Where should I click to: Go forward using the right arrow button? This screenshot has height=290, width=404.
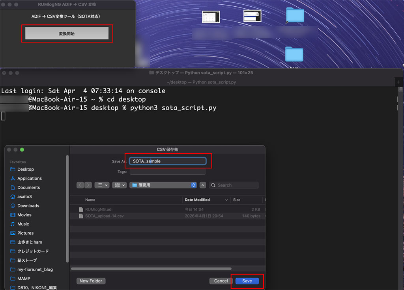88,185
